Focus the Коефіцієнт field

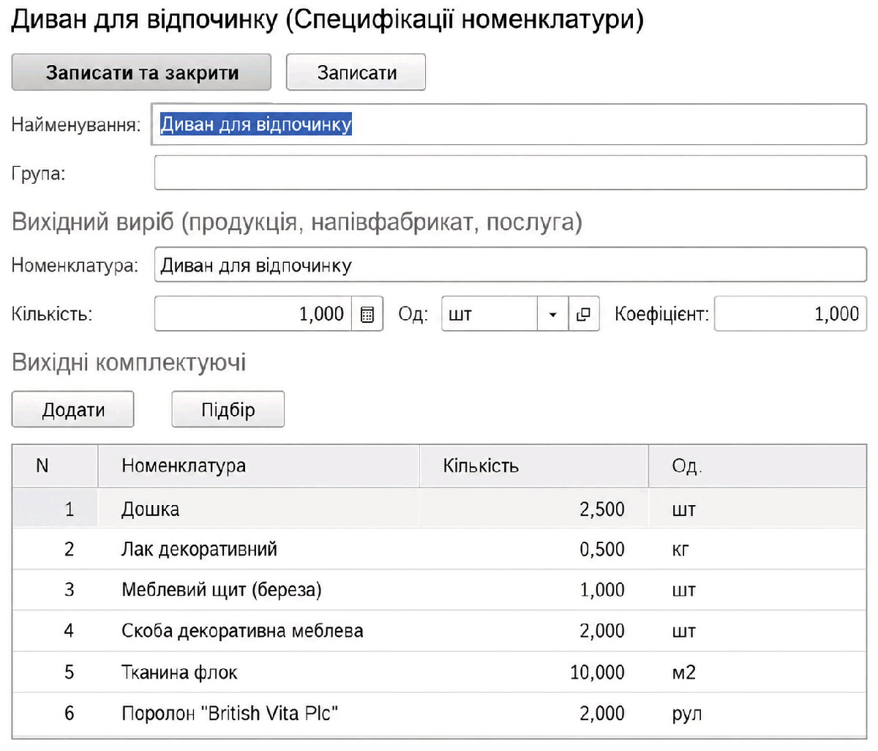click(x=790, y=314)
